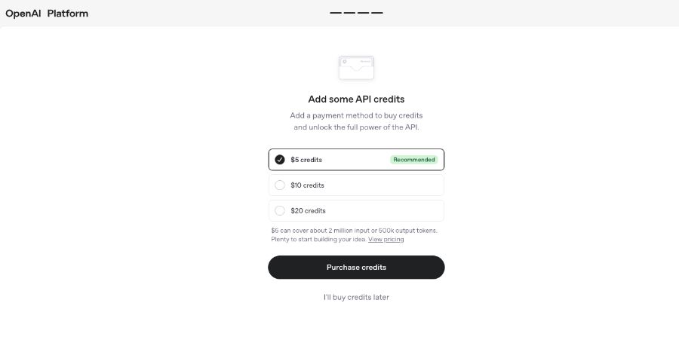Select the fourth progress step indicator dash

tap(377, 13)
